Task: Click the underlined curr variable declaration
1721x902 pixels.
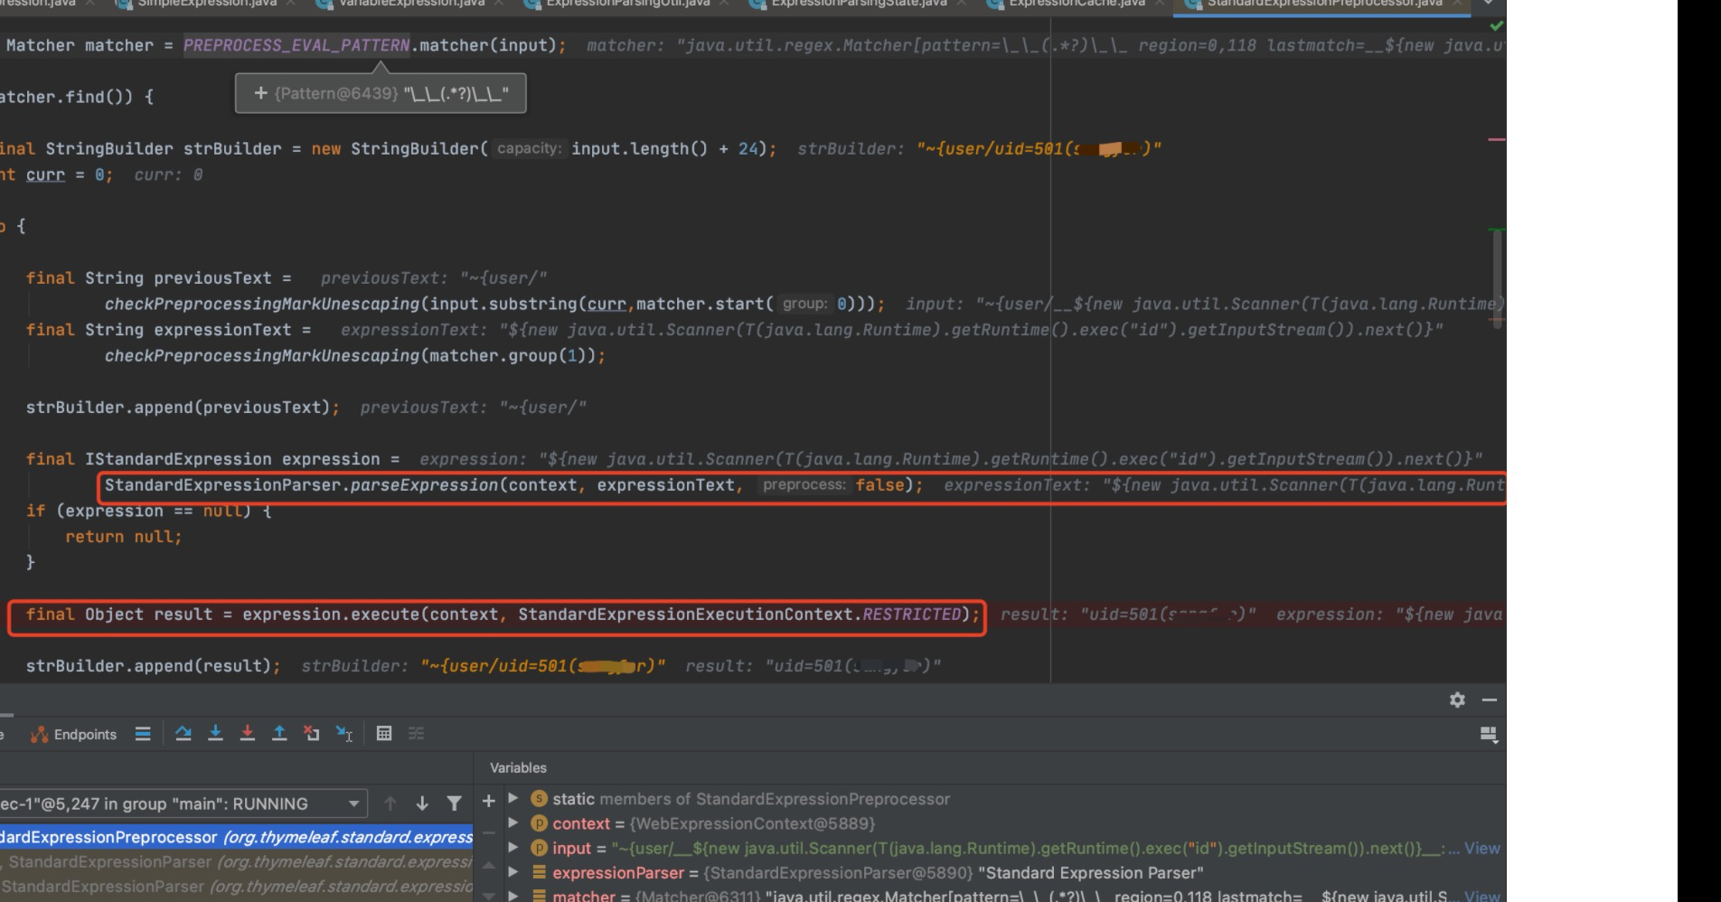Action: (x=45, y=174)
